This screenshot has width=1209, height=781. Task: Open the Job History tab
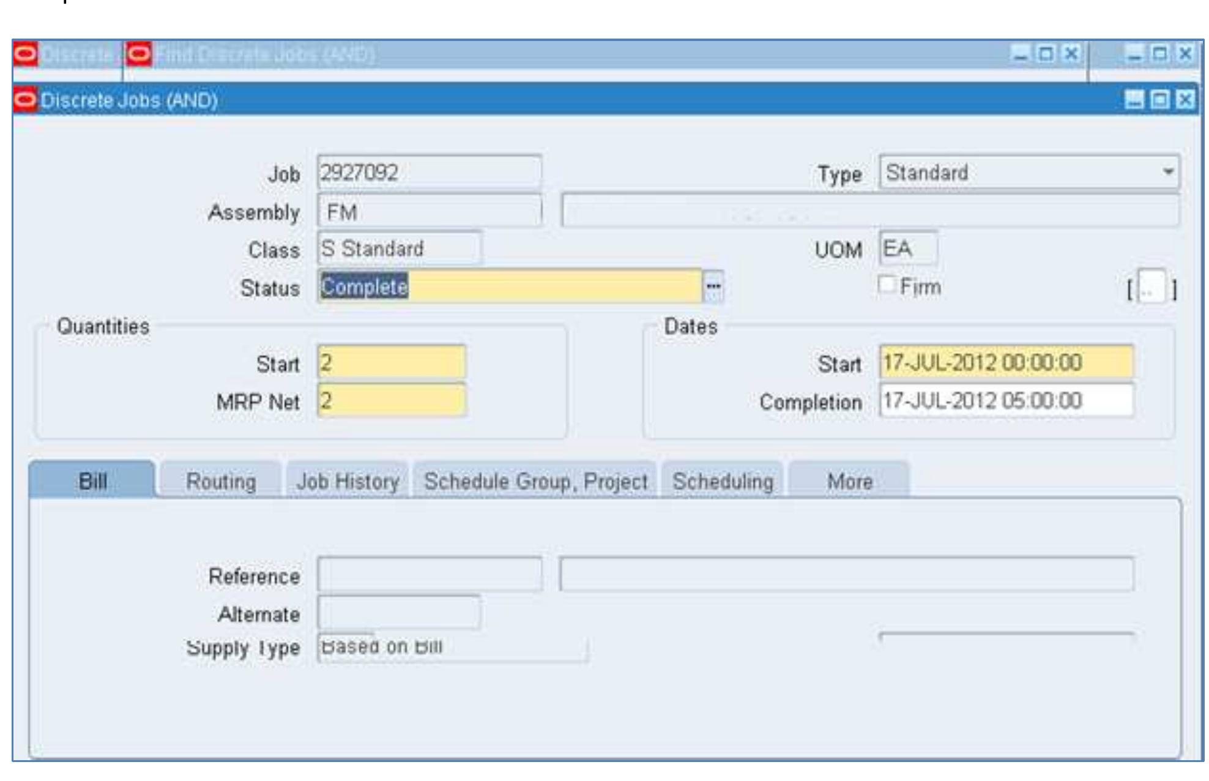348,481
